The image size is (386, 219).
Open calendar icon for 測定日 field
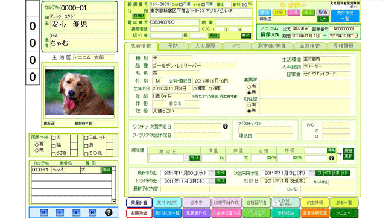click(x=186, y=157)
